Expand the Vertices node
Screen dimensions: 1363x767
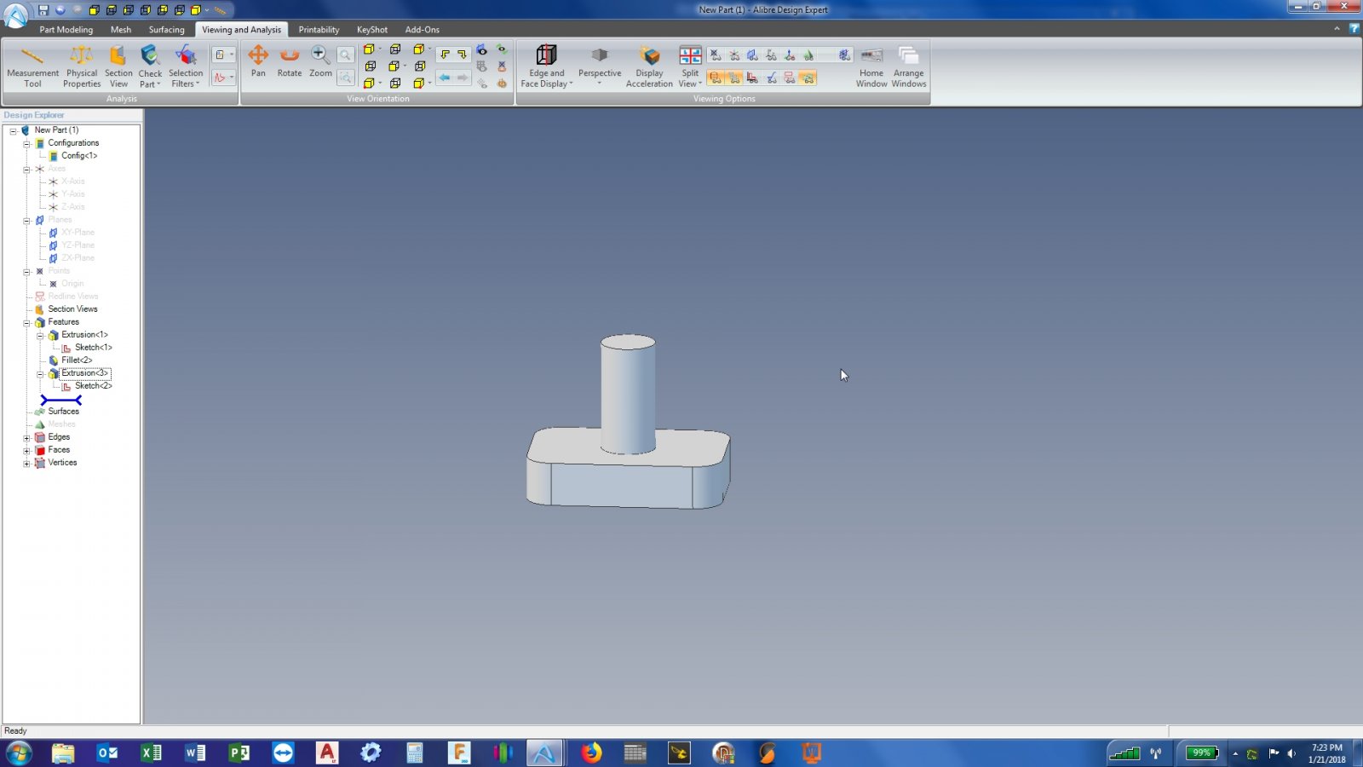click(26, 463)
